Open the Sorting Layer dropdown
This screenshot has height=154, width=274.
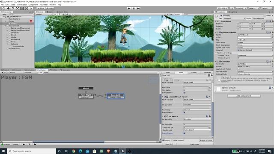click(255, 55)
